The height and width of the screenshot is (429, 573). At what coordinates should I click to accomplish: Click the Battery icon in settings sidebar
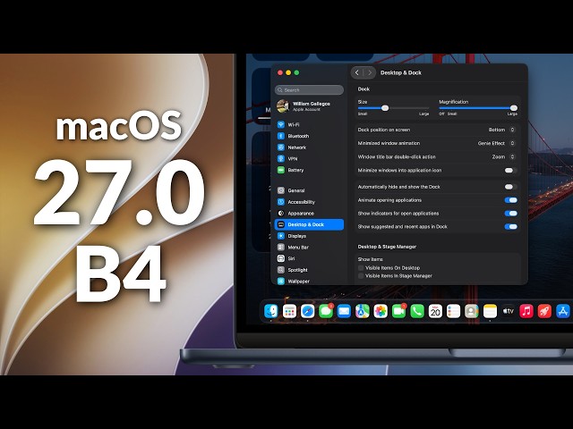coord(280,170)
